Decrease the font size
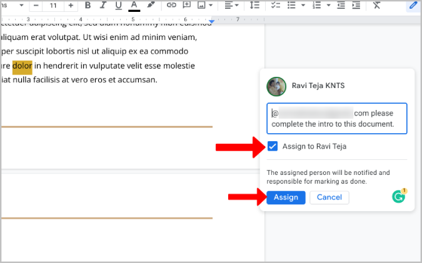The height and width of the screenshot is (263, 422). pyautogui.click(x=36, y=6)
